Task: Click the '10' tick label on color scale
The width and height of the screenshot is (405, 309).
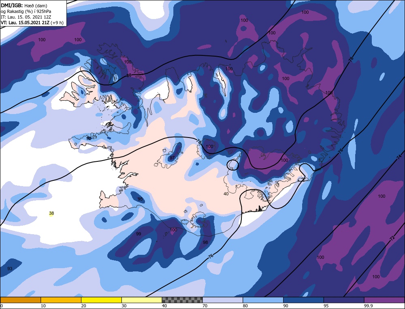Action: pos(43,306)
